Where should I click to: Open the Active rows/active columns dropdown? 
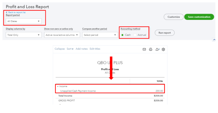[x=62, y=35]
